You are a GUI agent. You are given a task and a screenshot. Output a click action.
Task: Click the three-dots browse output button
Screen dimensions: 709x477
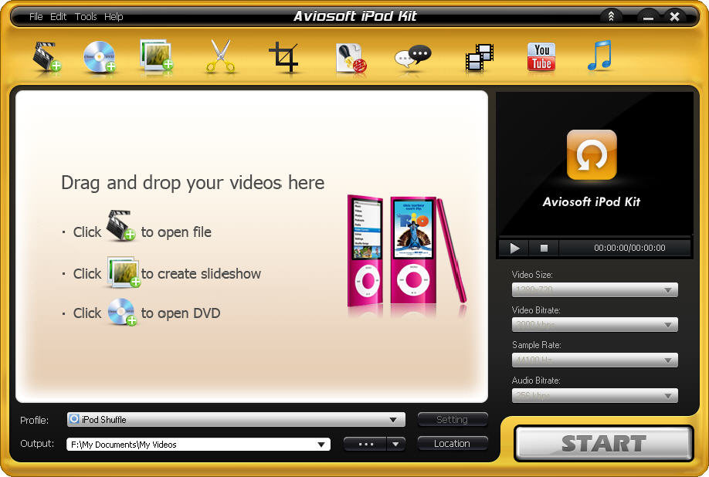(x=365, y=444)
